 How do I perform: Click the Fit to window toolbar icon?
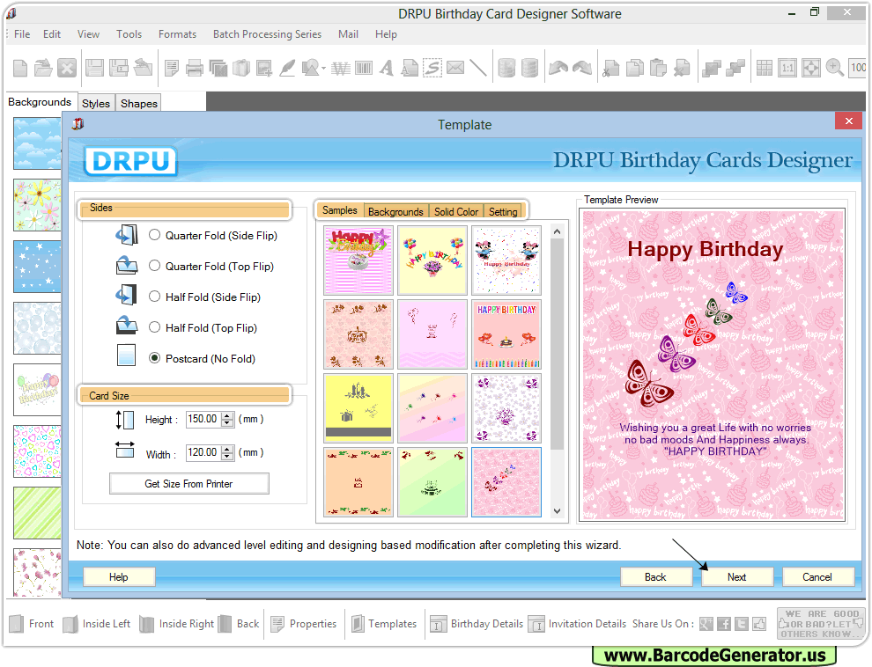point(811,68)
